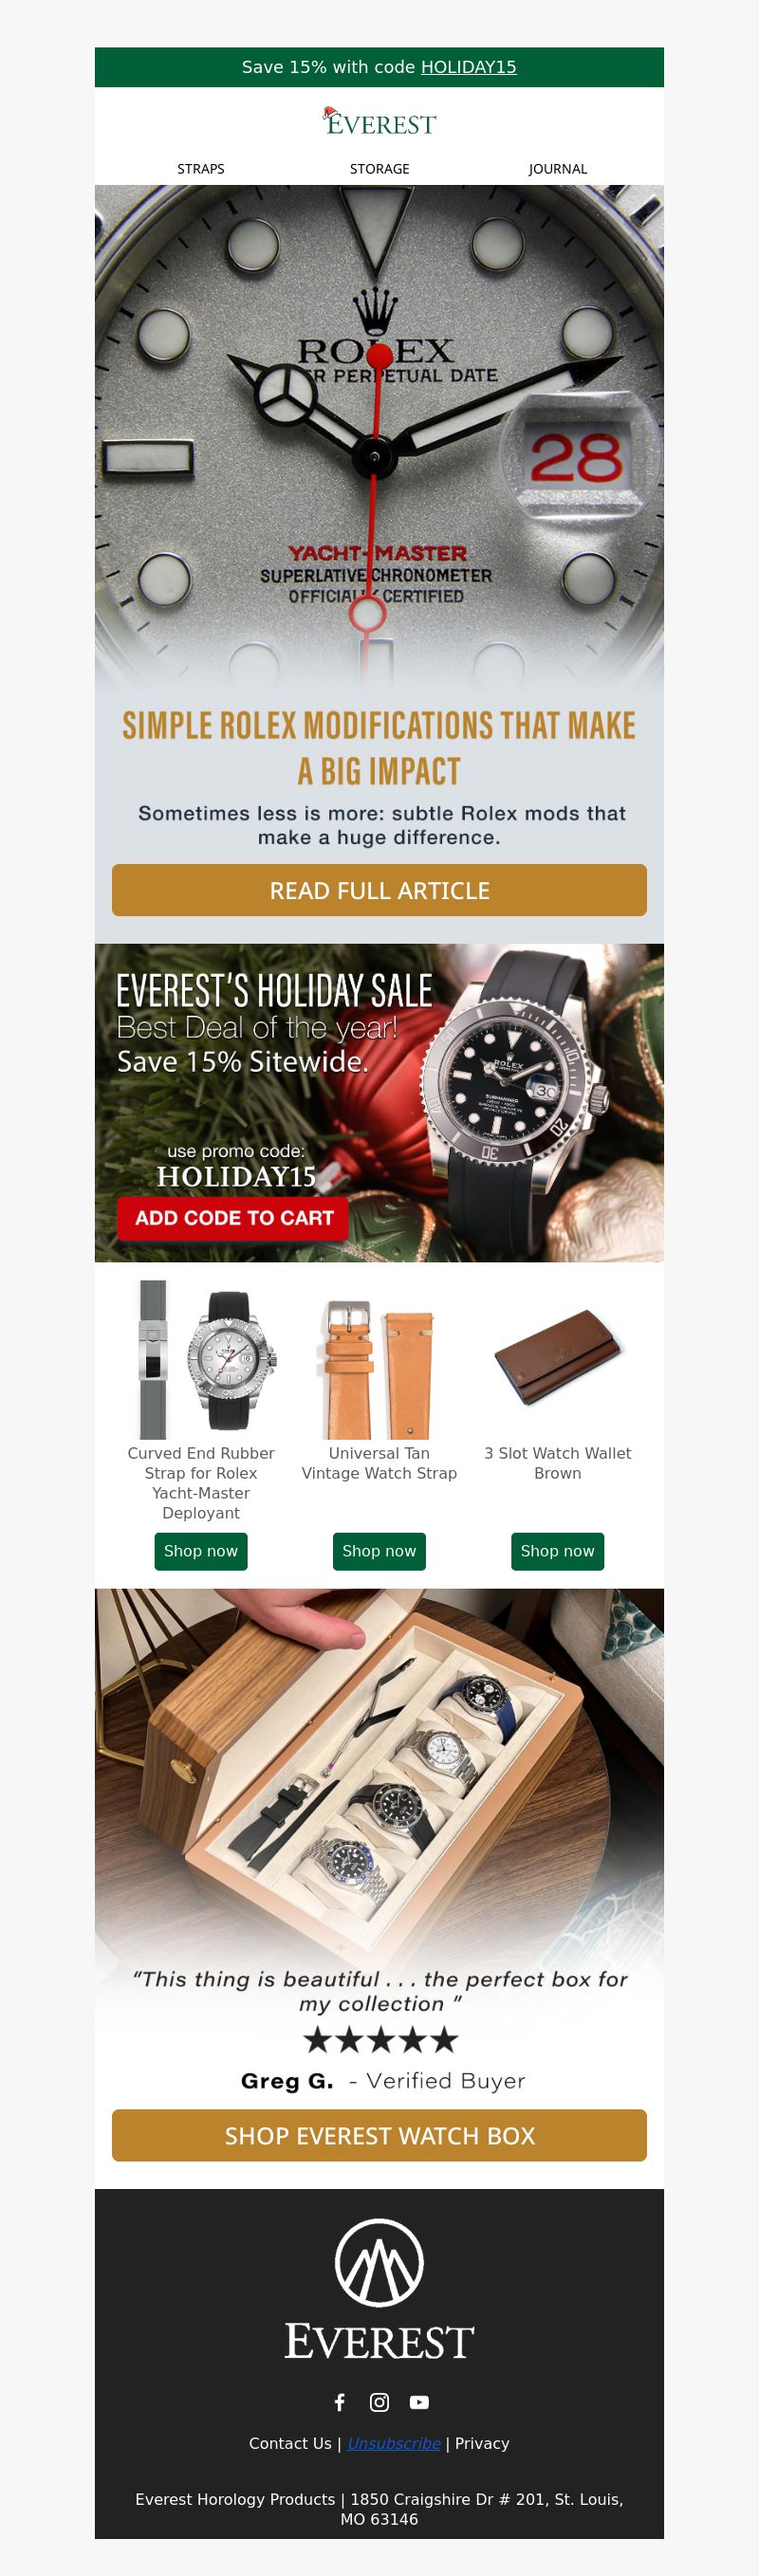The width and height of the screenshot is (759, 2576).
Task: Click the Unsubscribe link
Action: [394, 2443]
